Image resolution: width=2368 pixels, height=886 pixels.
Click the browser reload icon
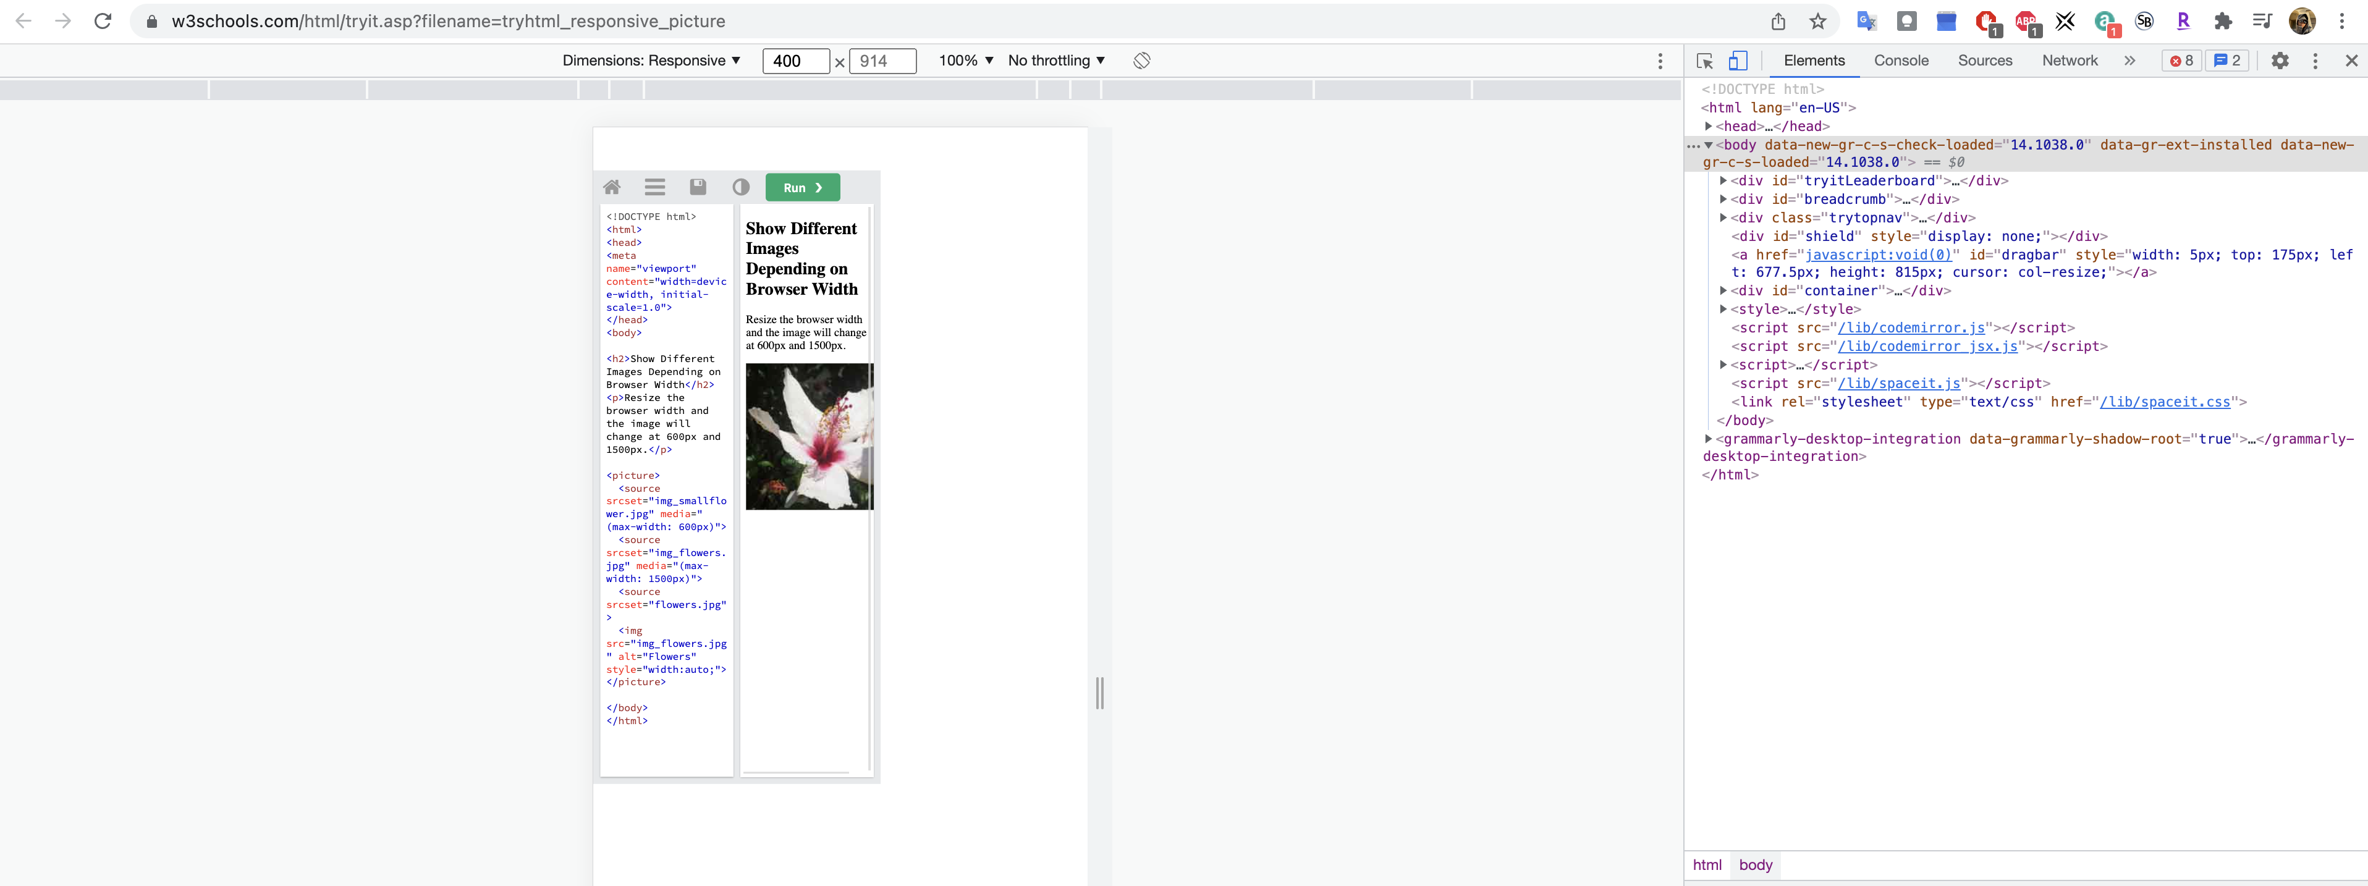(x=103, y=21)
